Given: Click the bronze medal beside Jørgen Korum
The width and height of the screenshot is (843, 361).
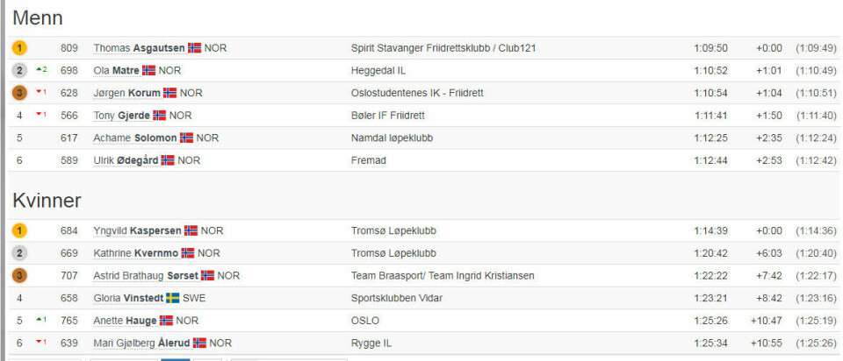Looking at the screenshot, I should click(x=19, y=93).
